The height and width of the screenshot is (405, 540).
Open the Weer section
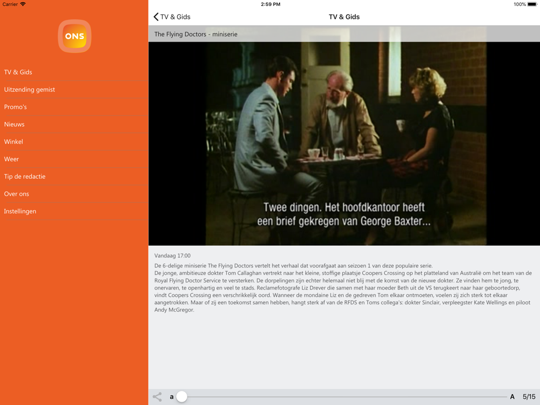74,159
